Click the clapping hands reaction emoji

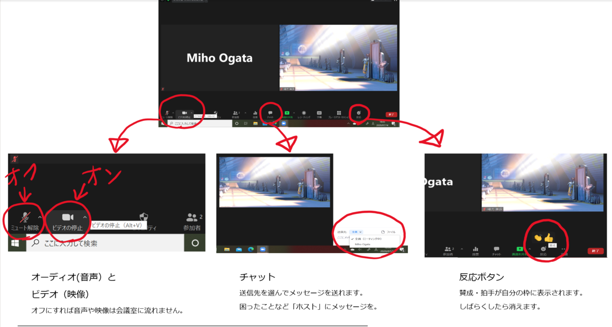click(537, 237)
